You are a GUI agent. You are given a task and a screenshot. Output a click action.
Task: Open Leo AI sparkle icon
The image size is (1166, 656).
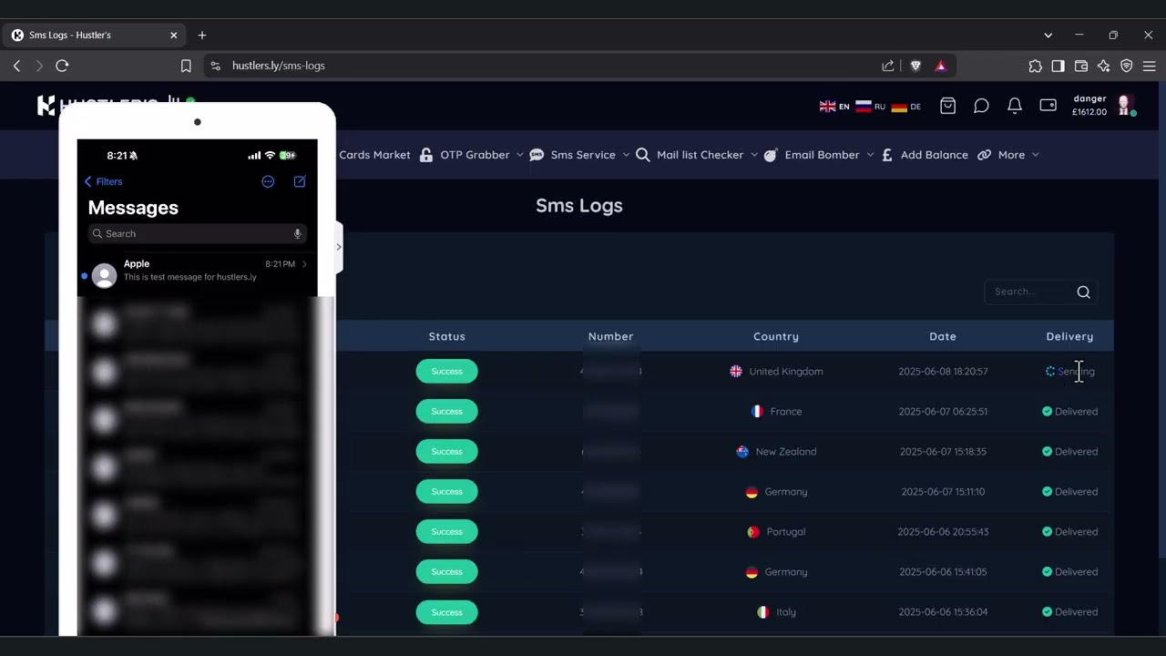1104,66
